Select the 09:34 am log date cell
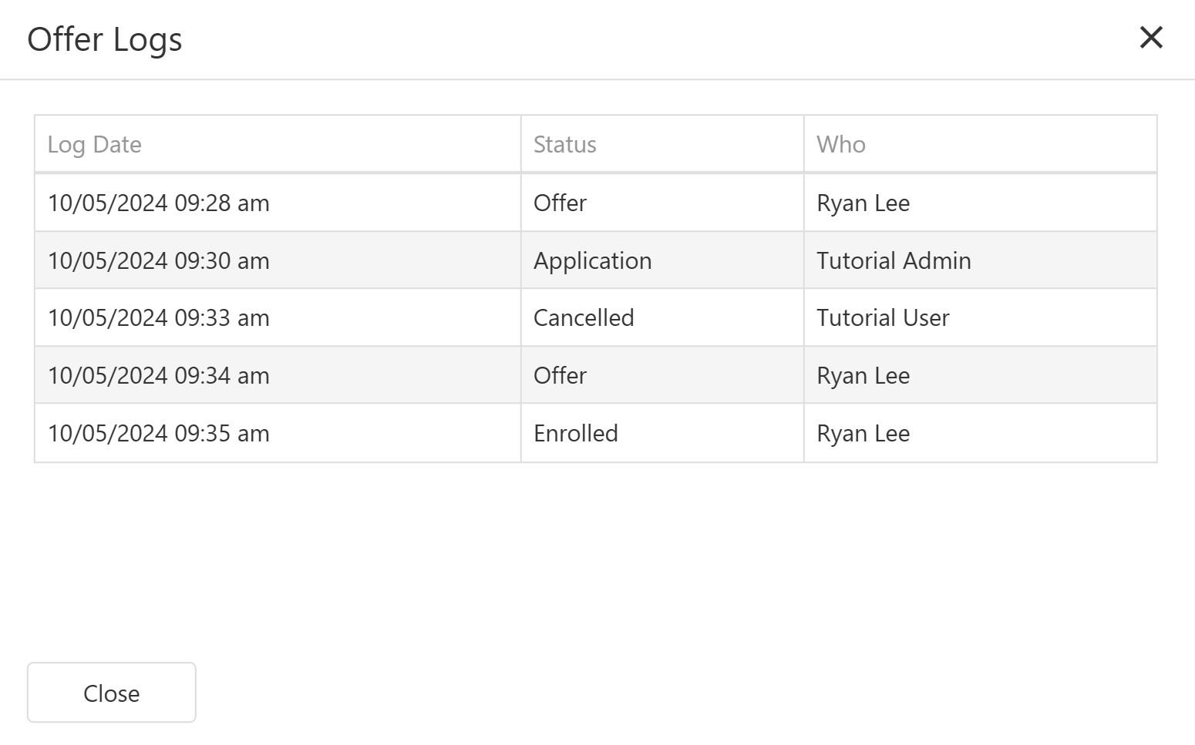This screenshot has width=1195, height=745. [x=159, y=376]
